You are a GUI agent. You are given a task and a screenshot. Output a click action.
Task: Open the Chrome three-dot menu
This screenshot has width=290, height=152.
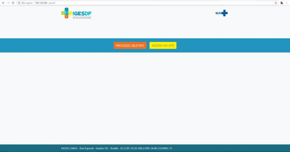(287, 3)
